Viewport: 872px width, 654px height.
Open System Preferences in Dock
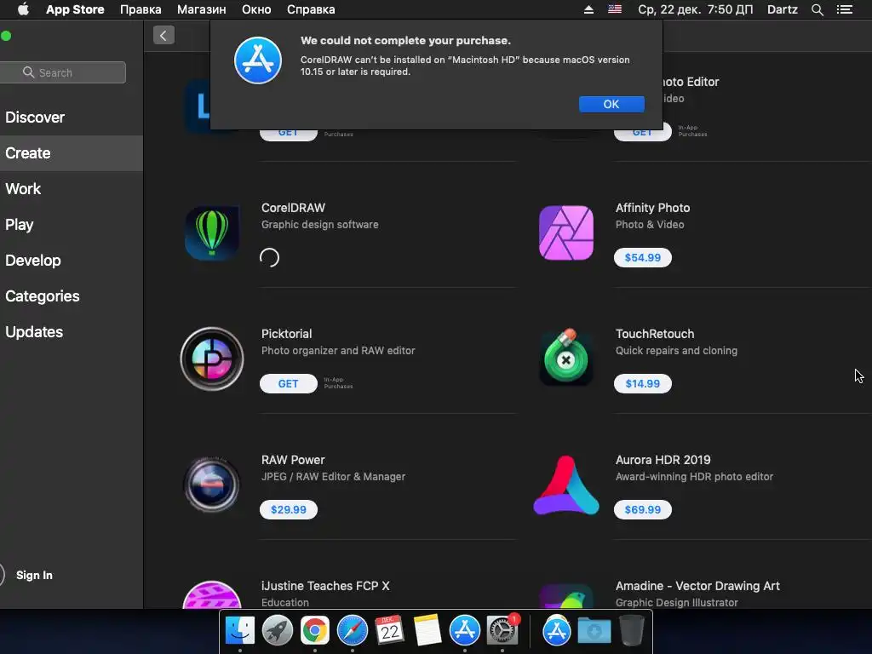pyautogui.click(x=502, y=630)
